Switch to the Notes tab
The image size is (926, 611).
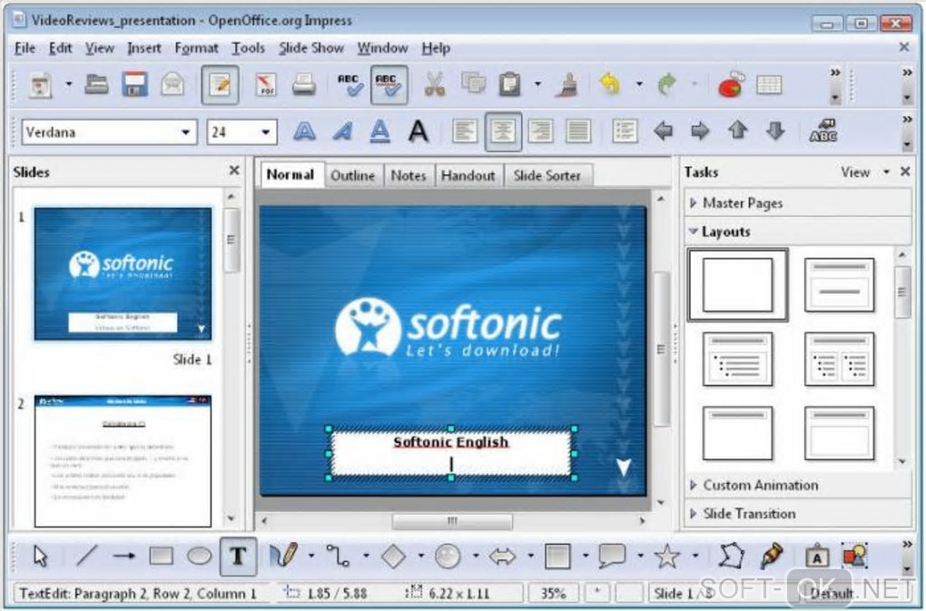point(409,175)
